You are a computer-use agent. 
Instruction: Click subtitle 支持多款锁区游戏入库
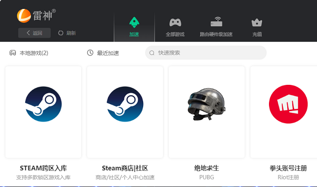point(43,178)
